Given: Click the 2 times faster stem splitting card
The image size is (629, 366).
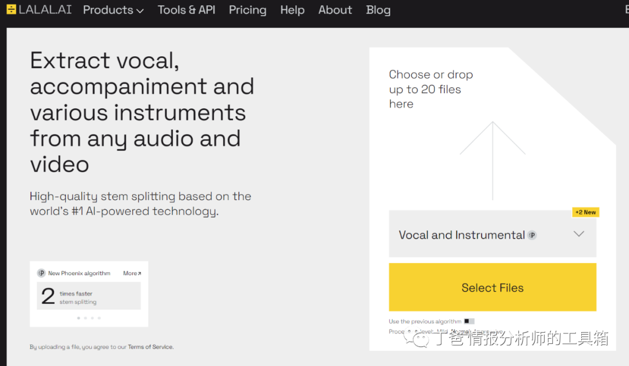Looking at the screenshot, I should (89, 296).
